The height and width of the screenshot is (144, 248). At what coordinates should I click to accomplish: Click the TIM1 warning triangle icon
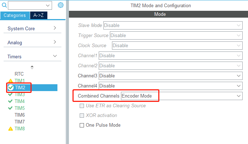[x=10, y=81]
